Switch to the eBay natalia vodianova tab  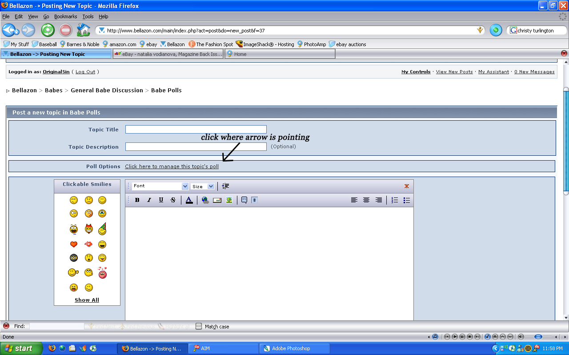tap(168, 54)
